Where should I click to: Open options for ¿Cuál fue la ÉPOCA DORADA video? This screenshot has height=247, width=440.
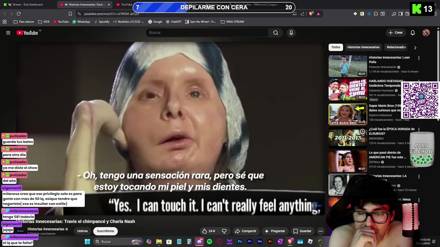419,129
